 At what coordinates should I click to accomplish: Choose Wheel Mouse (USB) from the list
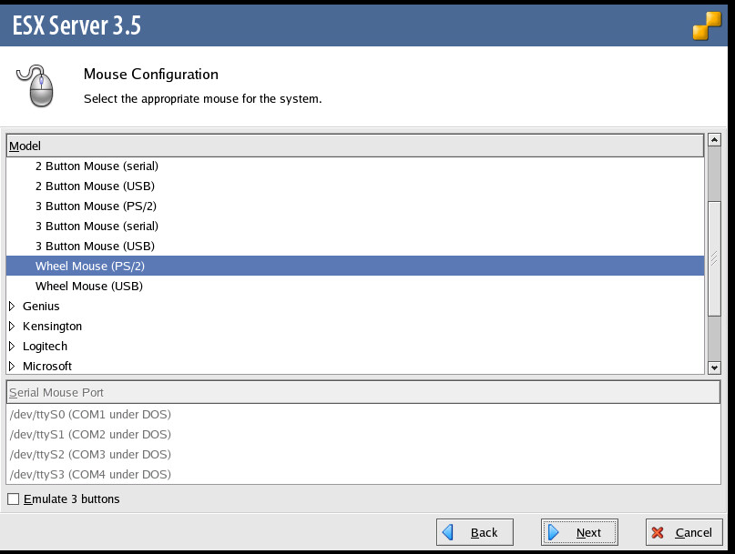click(x=89, y=287)
